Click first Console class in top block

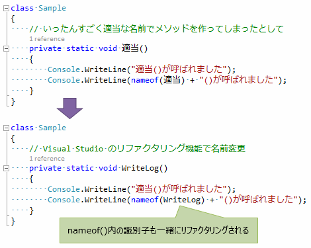[64, 69]
